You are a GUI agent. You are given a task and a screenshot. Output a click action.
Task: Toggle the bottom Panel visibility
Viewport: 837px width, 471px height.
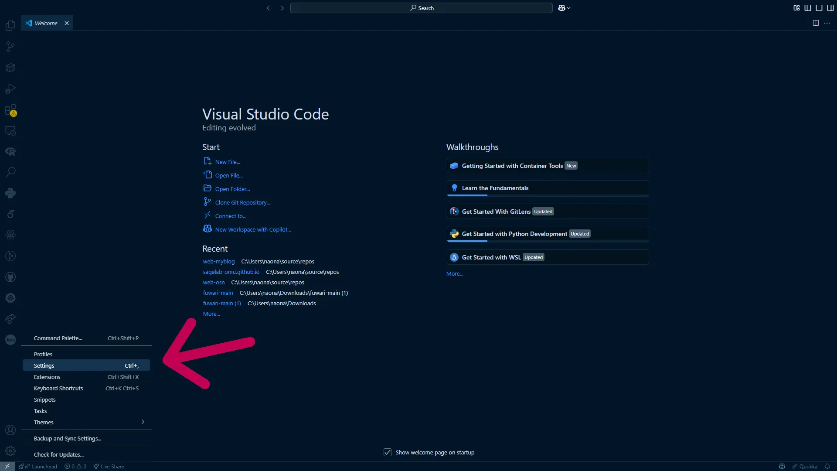[x=820, y=7]
